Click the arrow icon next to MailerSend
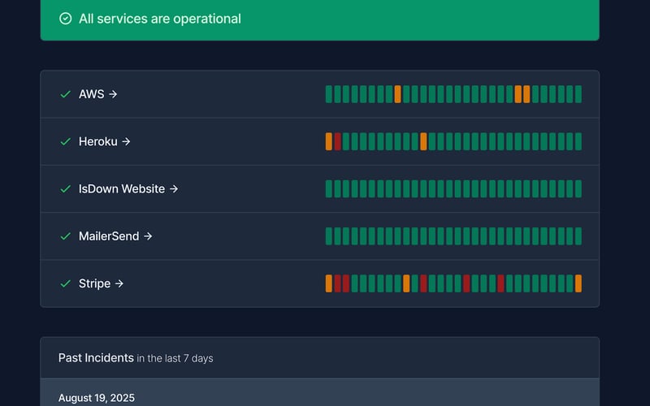Viewport: 650px width, 406px height. point(148,236)
